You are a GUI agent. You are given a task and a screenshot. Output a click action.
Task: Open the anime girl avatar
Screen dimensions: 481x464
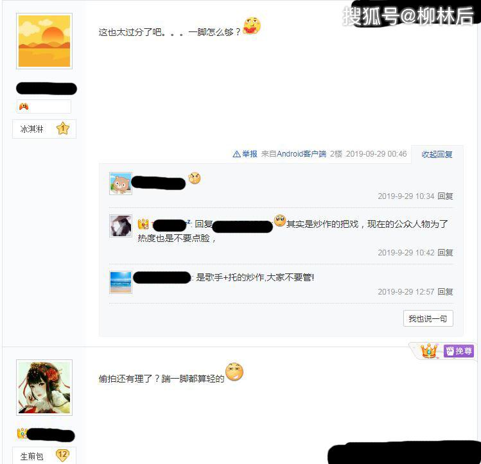[x=44, y=388]
